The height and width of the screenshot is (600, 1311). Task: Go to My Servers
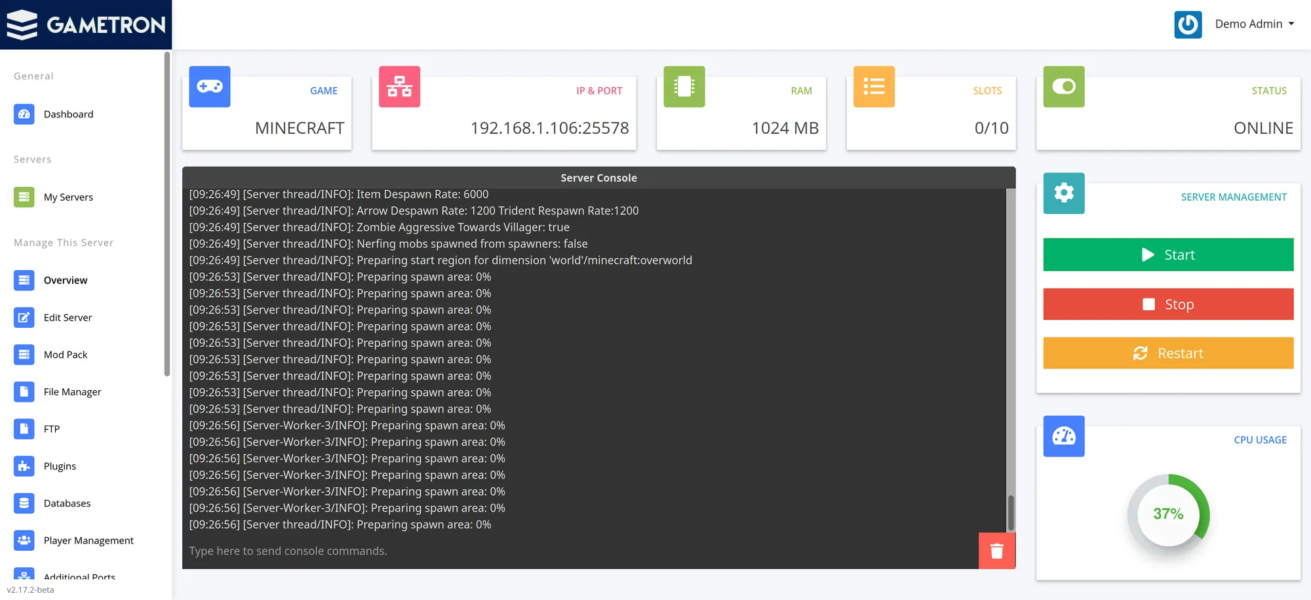tap(68, 197)
